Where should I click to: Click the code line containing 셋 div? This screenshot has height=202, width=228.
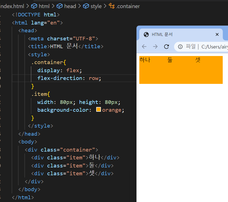pyautogui.click(x=72, y=173)
